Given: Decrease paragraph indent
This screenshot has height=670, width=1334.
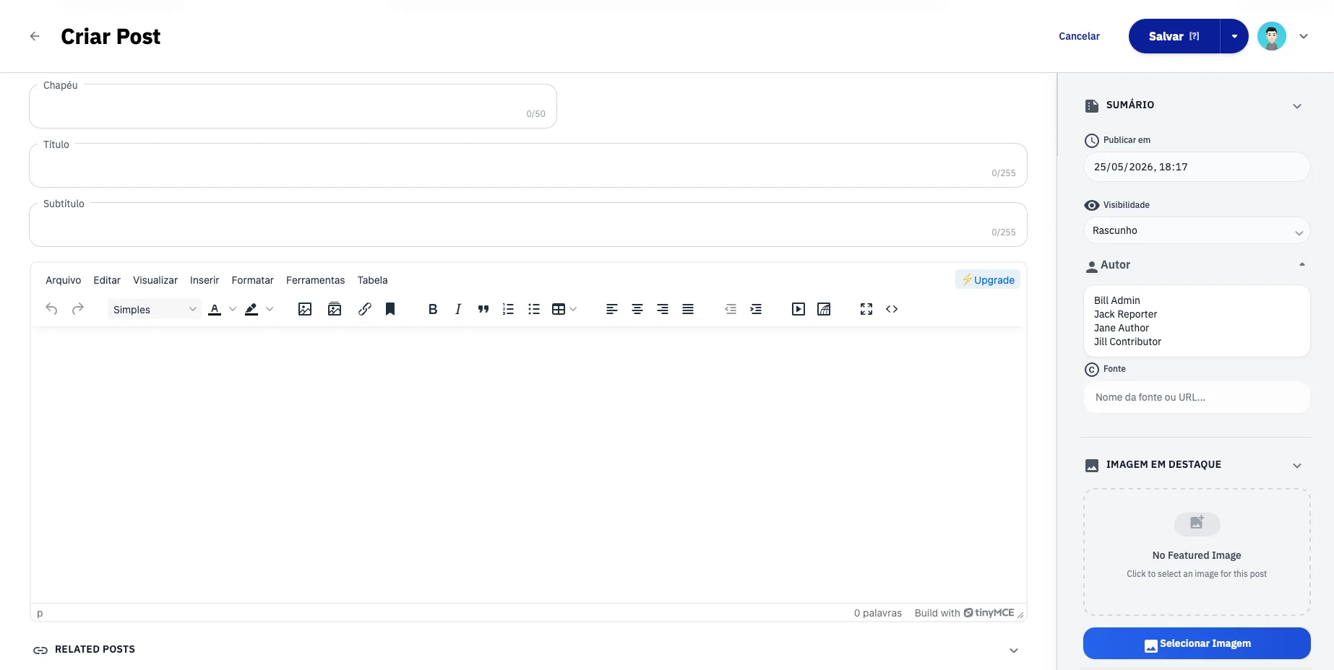Looking at the screenshot, I should pos(731,309).
